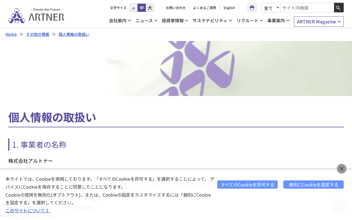352x220 pixels.
Task: Click 個別にCookieを設定する button
Action: coord(313,185)
